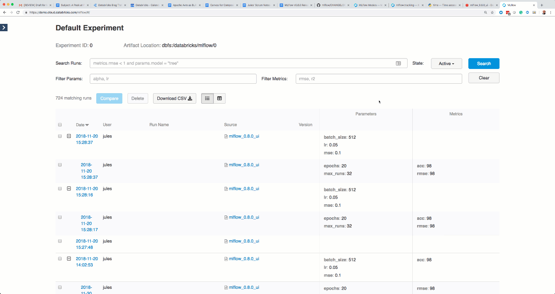Click browser page reload icon
Image resolution: width=555 pixels, height=294 pixels.
pos(18,13)
